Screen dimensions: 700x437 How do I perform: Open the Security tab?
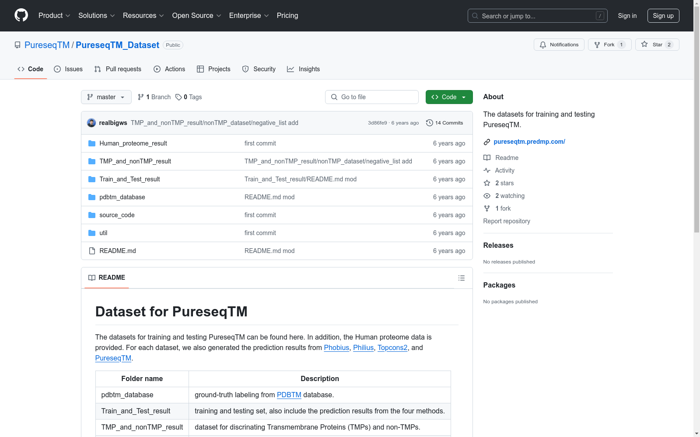(x=259, y=69)
